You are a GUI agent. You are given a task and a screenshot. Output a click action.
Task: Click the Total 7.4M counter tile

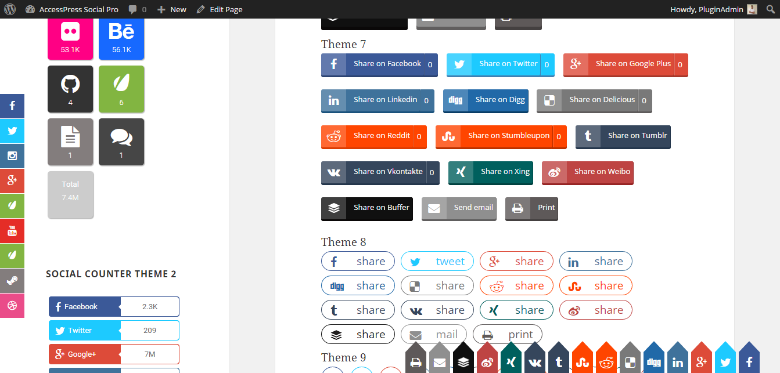70,194
